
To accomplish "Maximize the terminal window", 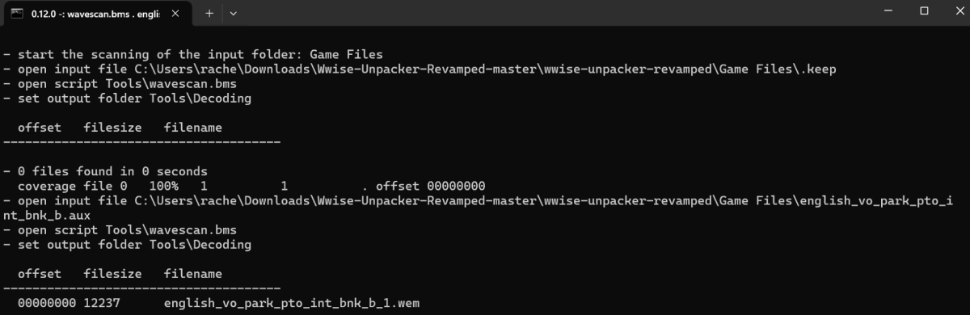I will pyautogui.click(x=924, y=11).
